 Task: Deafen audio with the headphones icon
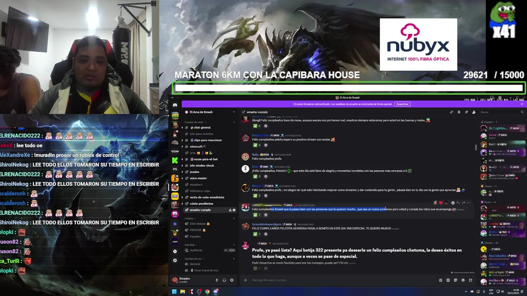(224, 280)
